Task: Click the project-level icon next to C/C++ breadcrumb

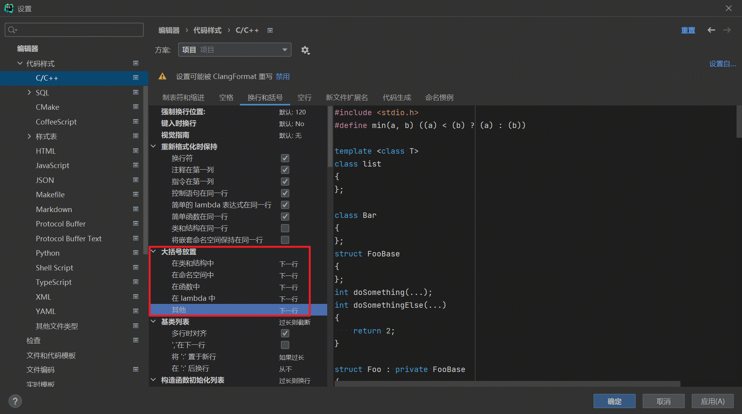Action: [270, 31]
